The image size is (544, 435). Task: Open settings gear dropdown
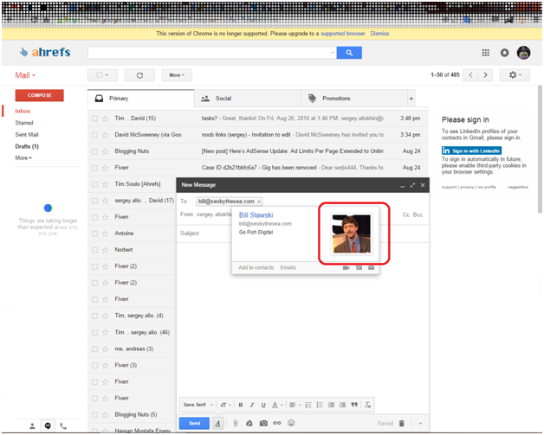515,75
